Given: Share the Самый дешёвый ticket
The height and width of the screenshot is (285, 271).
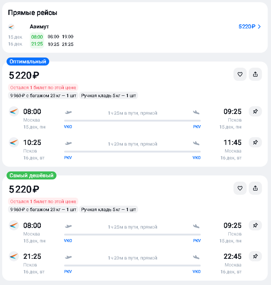Looking at the screenshot, I should (x=255, y=188).
